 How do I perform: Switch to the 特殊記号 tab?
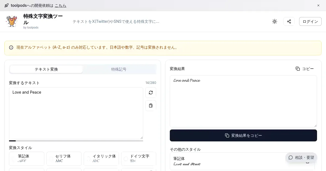click(119, 69)
